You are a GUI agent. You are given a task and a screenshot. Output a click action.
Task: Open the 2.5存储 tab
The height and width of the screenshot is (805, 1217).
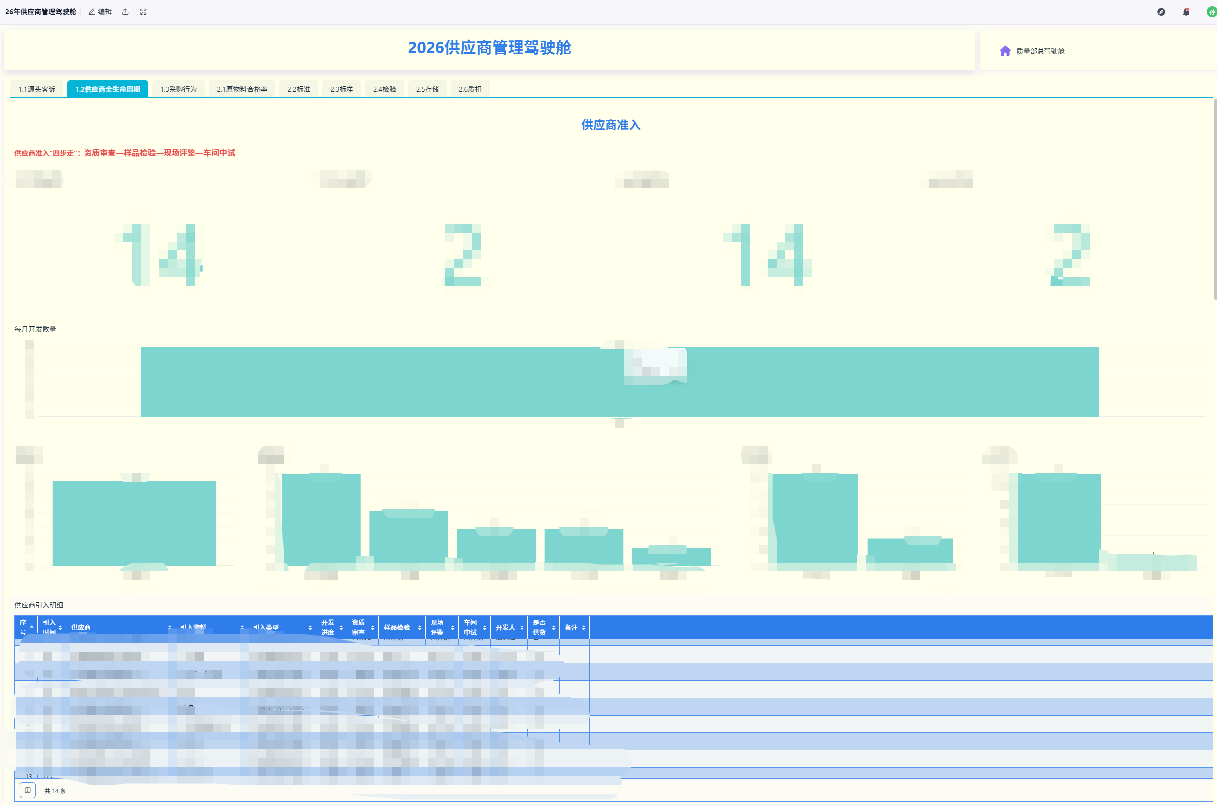pyautogui.click(x=427, y=89)
